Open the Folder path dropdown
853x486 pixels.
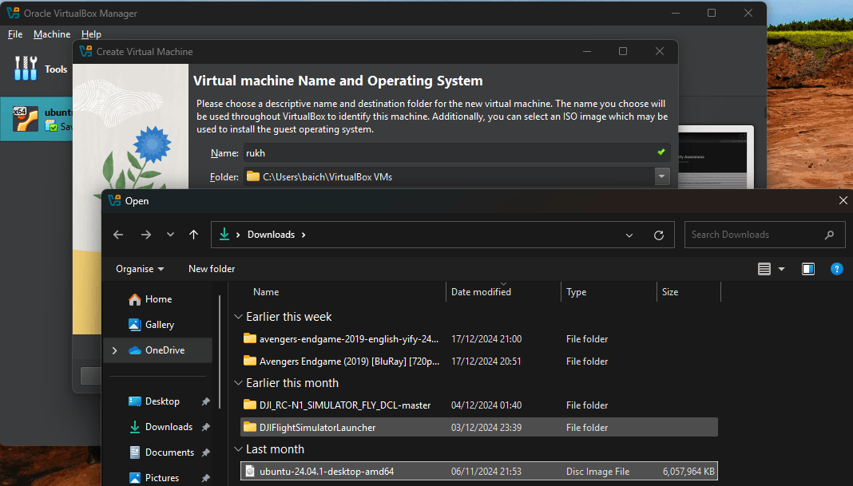pyautogui.click(x=662, y=176)
